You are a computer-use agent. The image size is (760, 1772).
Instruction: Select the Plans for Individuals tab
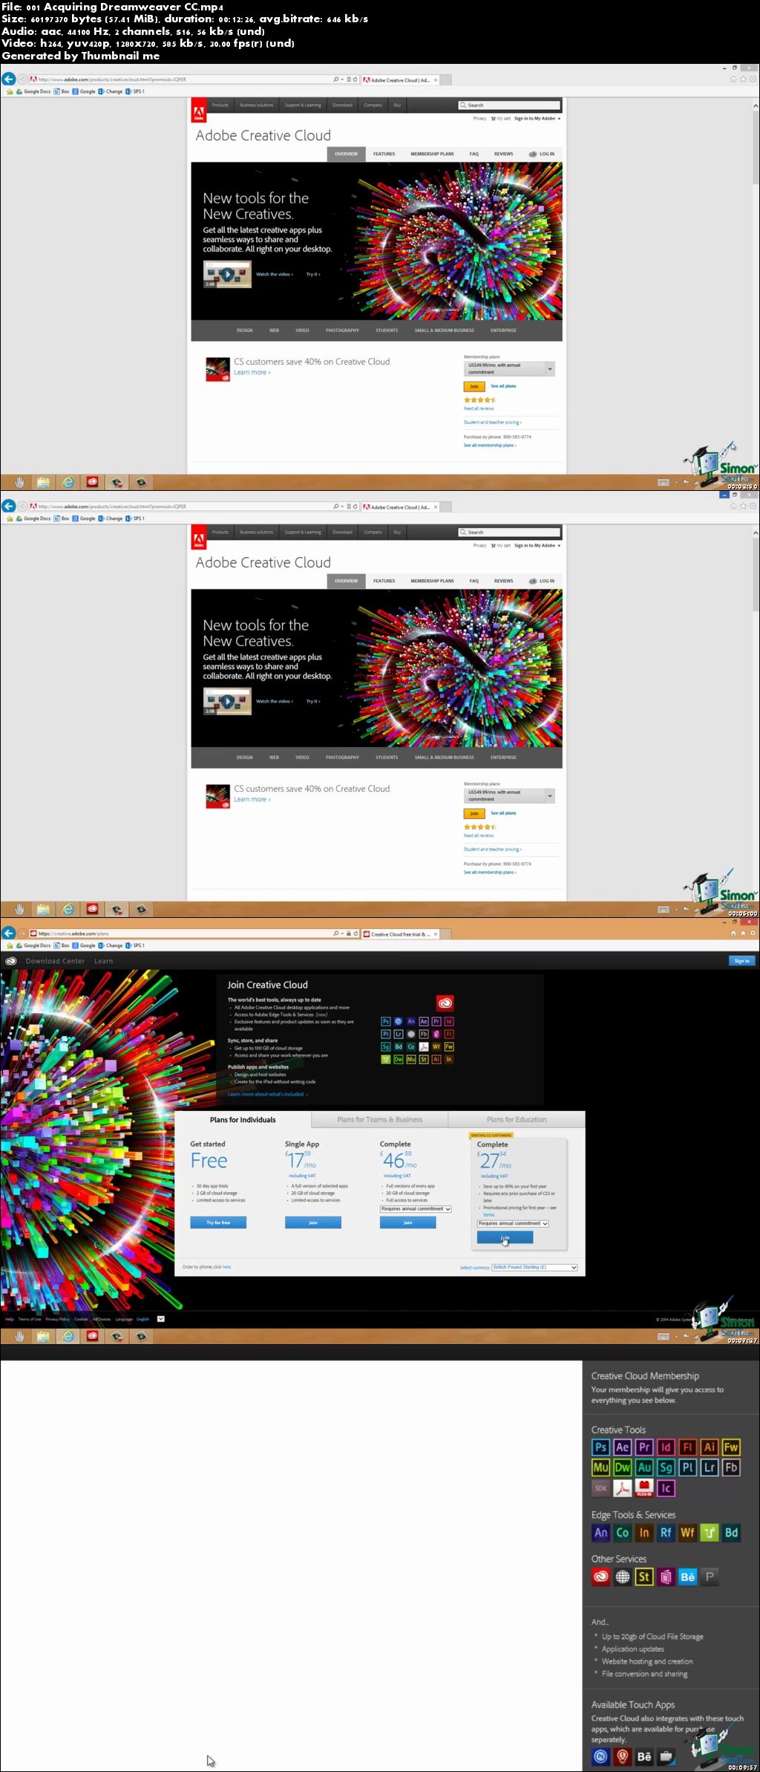(x=243, y=1120)
